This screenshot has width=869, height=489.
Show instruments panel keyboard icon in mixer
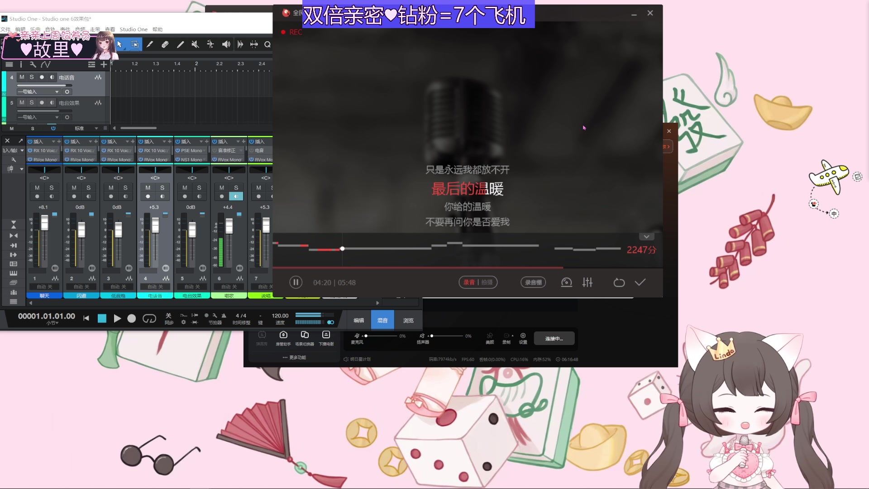pyautogui.click(x=14, y=273)
